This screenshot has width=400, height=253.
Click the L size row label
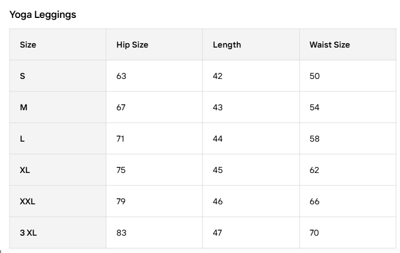(22, 139)
